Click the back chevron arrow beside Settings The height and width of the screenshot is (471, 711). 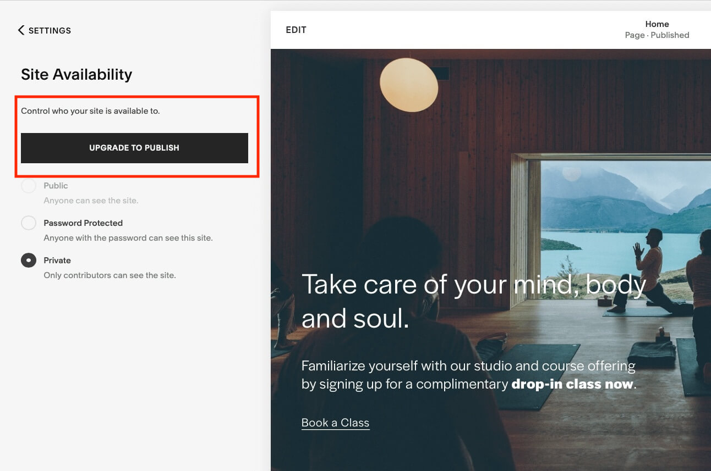click(x=21, y=30)
